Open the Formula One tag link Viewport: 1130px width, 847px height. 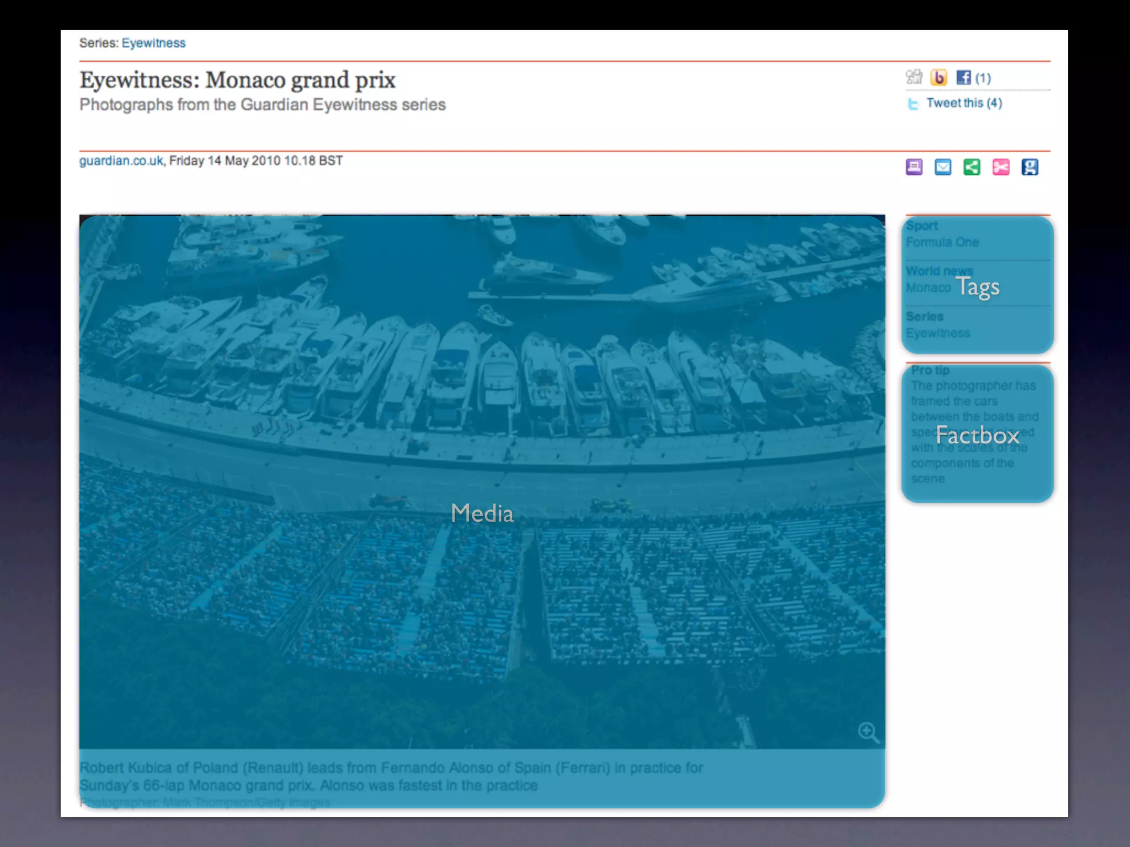(942, 242)
